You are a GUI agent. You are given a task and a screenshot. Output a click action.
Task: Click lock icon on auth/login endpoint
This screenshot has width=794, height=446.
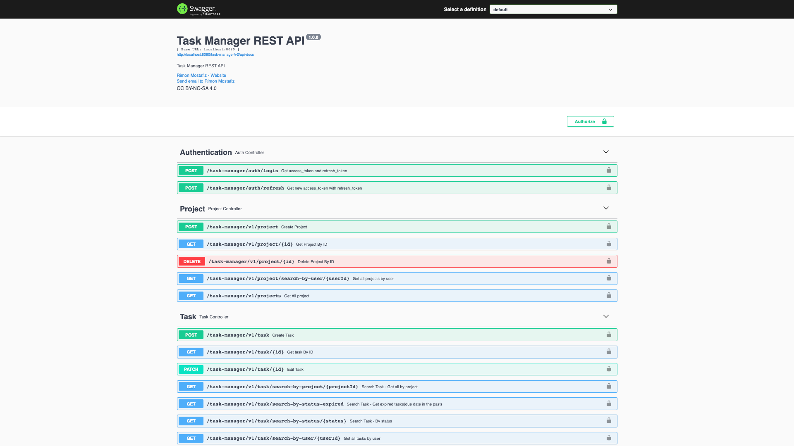coord(609,170)
